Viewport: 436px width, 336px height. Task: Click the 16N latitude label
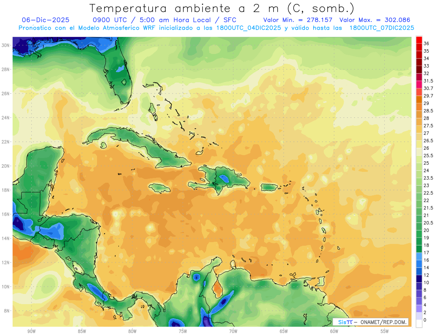pos(6,214)
